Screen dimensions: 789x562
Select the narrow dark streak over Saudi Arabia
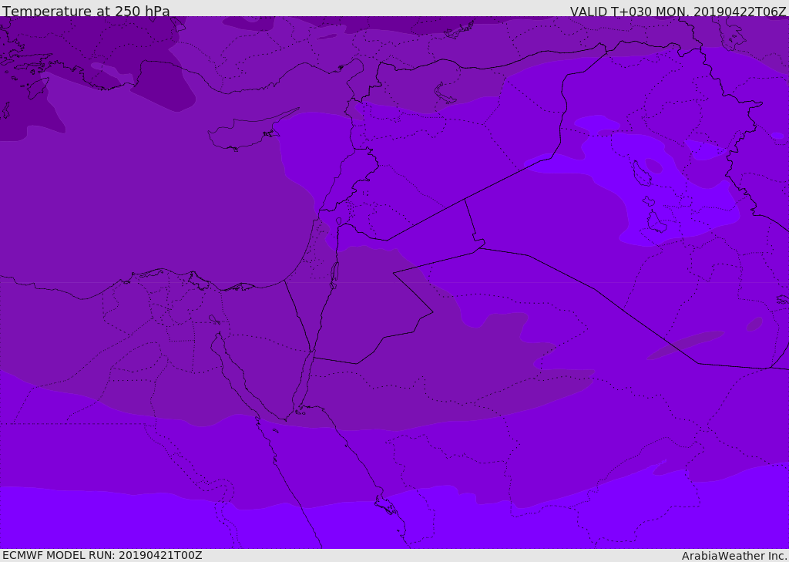(x=685, y=345)
